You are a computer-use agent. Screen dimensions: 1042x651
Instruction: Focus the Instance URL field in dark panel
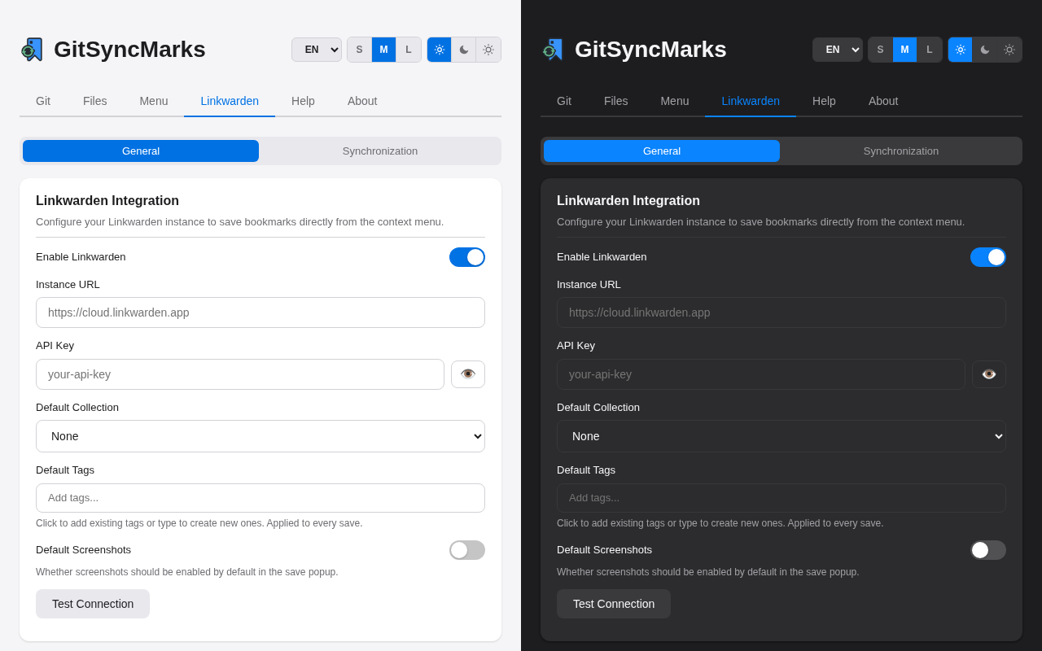click(781, 312)
